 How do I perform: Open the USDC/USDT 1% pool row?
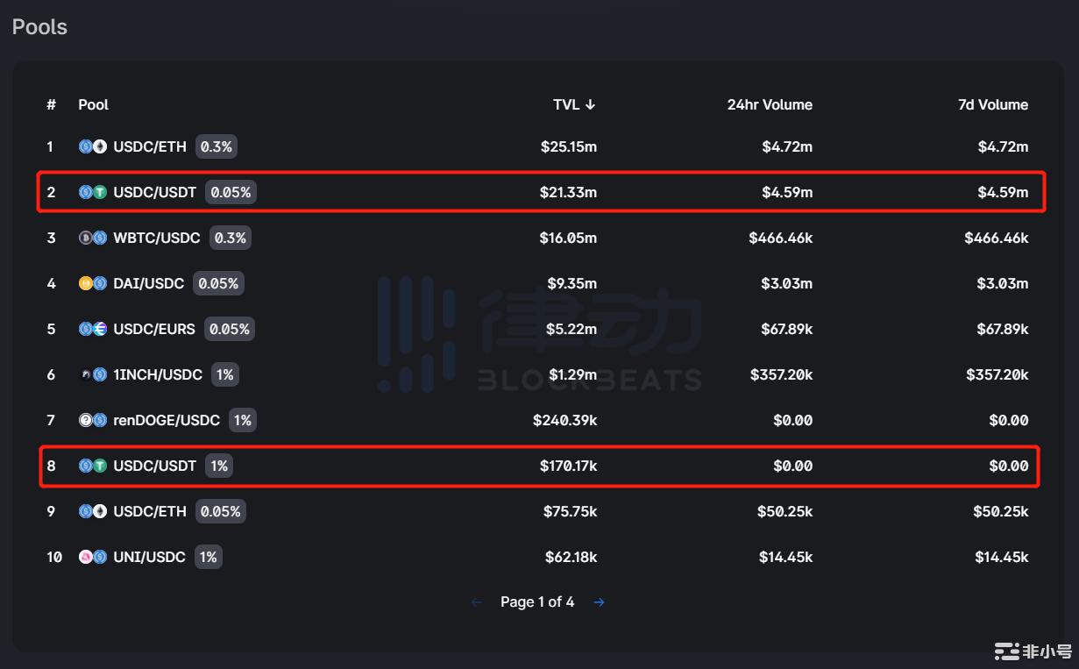[538, 466]
